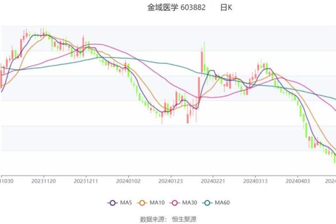Click the 20240102 date axis label
Image resolution: width=336 pixels, height=224 pixels.
[x=128, y=181]
